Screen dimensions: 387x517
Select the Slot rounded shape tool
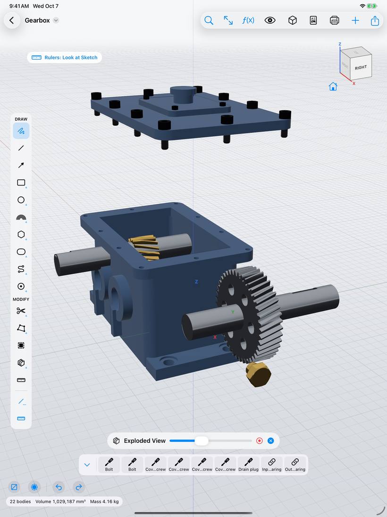coord(21,252)
